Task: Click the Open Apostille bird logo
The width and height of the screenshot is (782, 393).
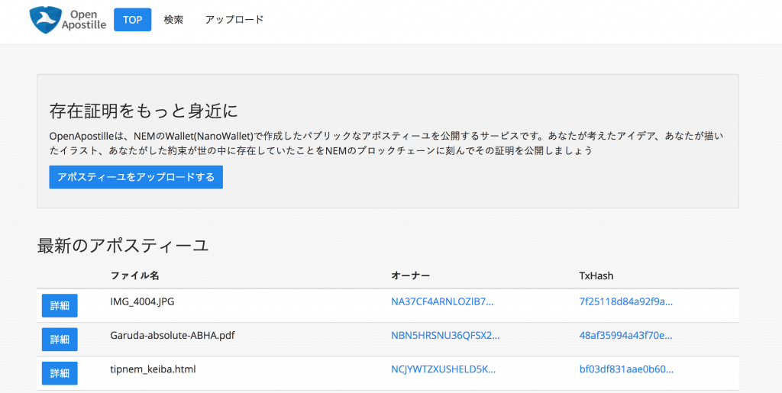Action: pos(45,21)
